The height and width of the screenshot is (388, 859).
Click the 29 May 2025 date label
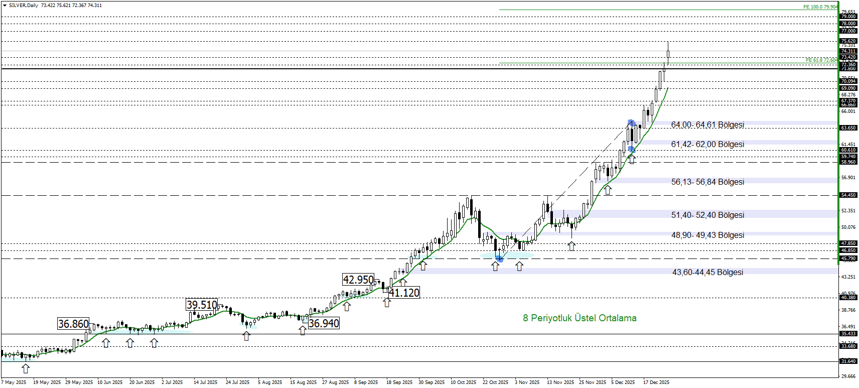tap(79, 382)
